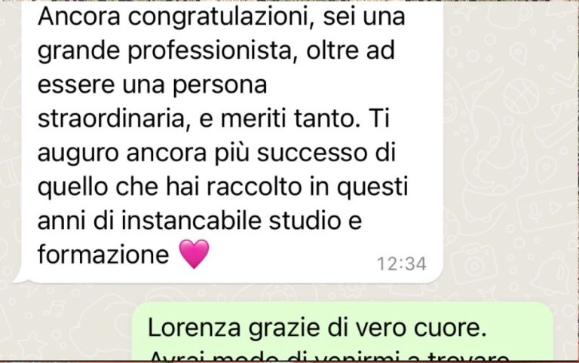Click the partially visible line starting "Avrai modo"
Screen dimensions: 579x363
329,357
